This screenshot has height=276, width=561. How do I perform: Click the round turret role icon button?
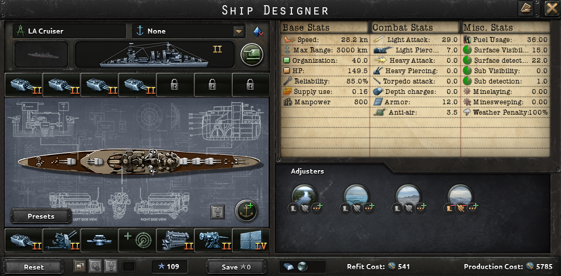click(x=252, y=54)
